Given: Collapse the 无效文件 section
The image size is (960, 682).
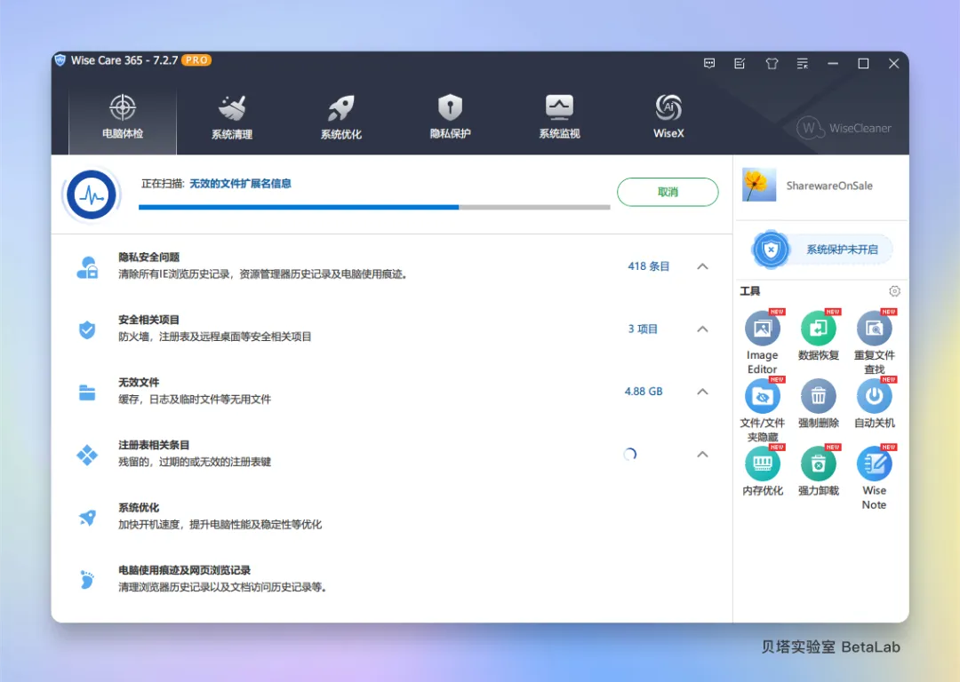Looking at the screenshot, I should 703,392.
